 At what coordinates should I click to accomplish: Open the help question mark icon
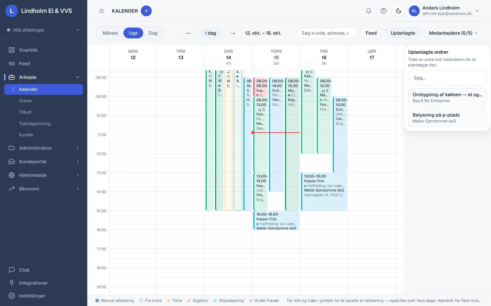click(x=384, y=11)
